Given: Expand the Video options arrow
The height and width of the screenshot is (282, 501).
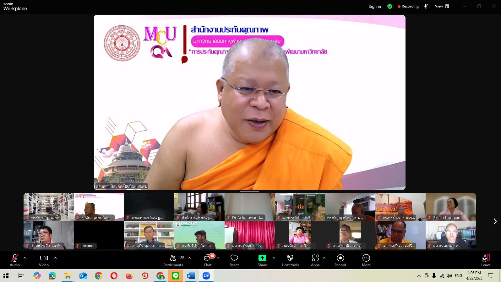Looking at the screenshot, I should (56, 258).
